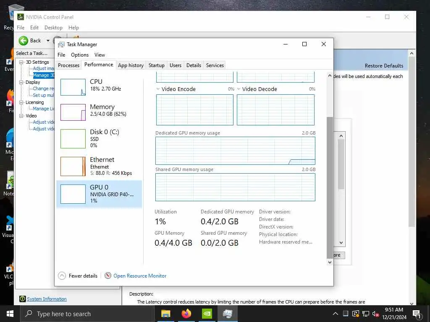Open the Startup tab
Image resolution: width=430 pixels, height=322 pixels.
(156, 65)
